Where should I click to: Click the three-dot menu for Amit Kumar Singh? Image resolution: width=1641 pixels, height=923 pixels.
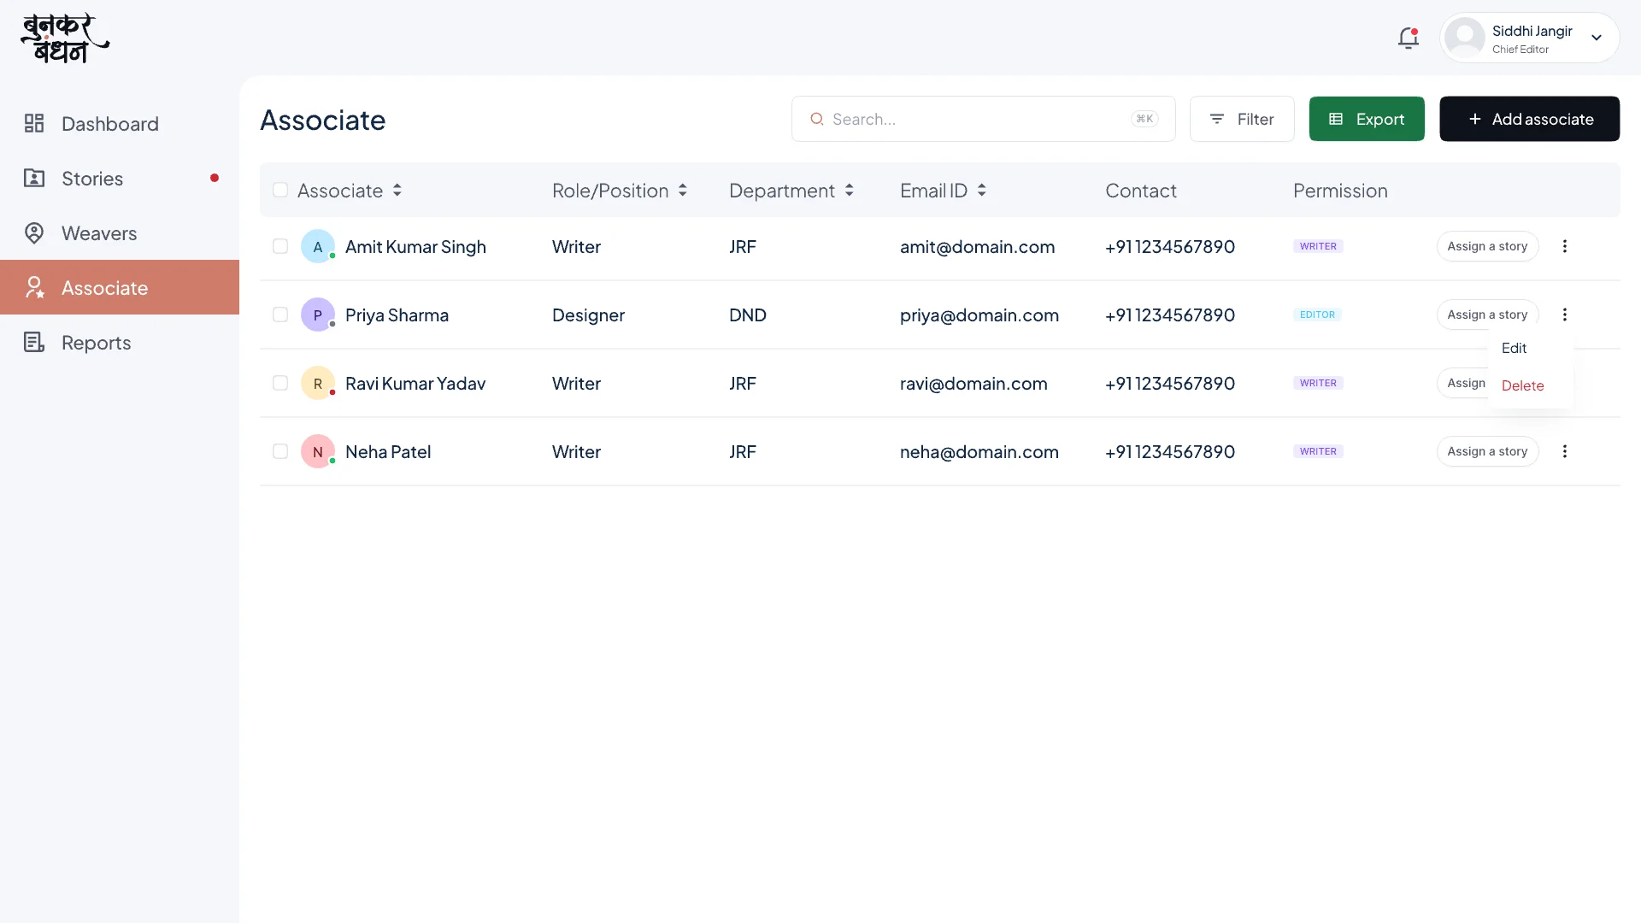click(1565, 246)
